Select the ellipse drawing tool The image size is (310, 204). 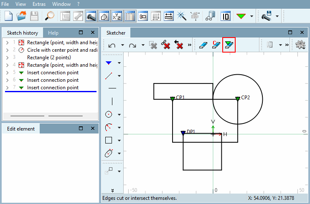pyautogui.click(x=109, y=154)
